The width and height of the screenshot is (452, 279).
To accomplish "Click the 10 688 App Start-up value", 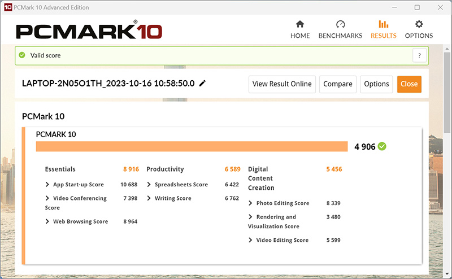I will 129,185.
